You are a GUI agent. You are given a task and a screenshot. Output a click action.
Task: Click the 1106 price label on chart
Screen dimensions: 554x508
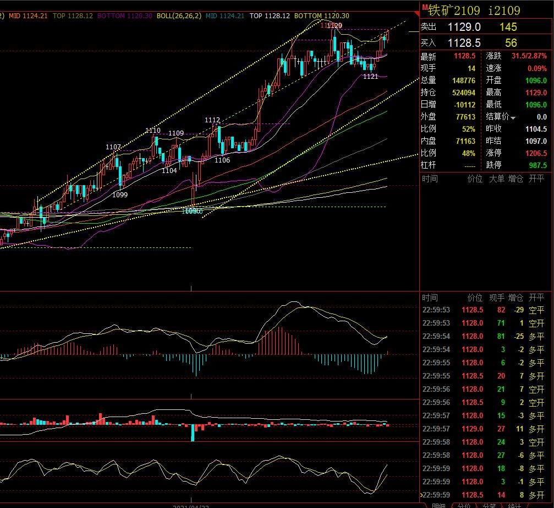222,160
